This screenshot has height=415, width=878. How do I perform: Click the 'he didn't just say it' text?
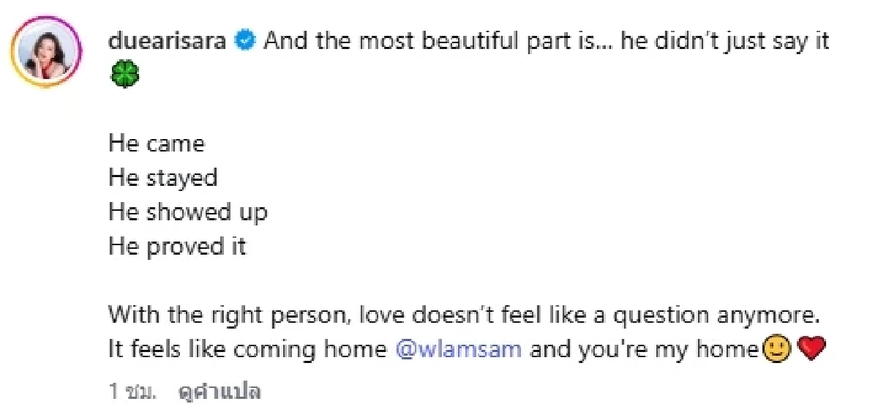725,41
